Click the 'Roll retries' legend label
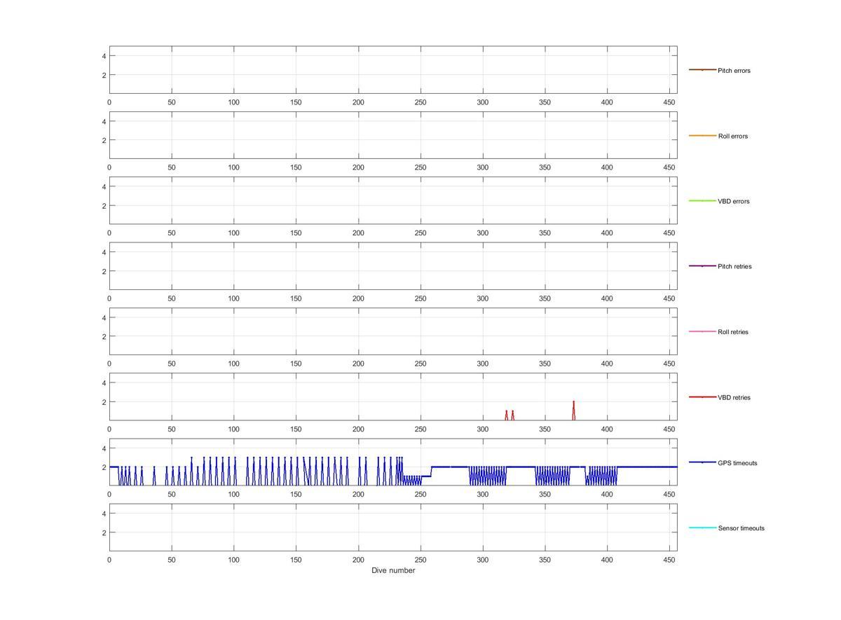The image size is (841, 620). pos(733,332)
